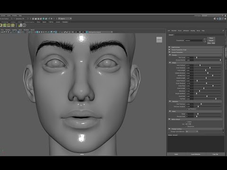227x170 pixels.
Task: Click the Random Seed slider handle
Action: click(197, 116)
